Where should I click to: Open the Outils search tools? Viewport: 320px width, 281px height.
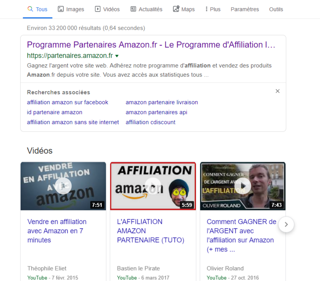pos(276,9)
